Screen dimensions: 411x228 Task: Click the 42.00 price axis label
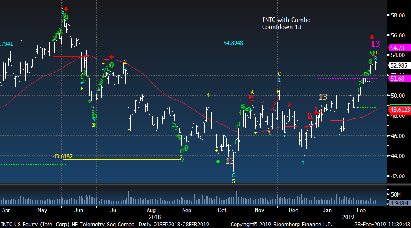click(397, 176)
